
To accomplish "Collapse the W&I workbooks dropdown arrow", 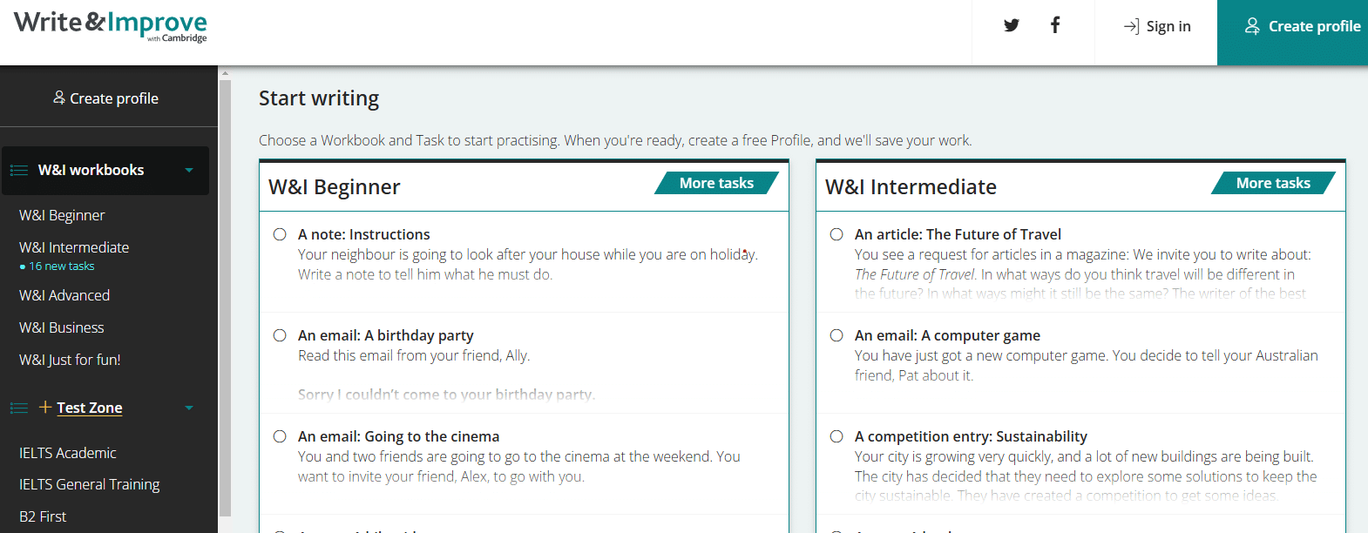I will pos(189,171).
